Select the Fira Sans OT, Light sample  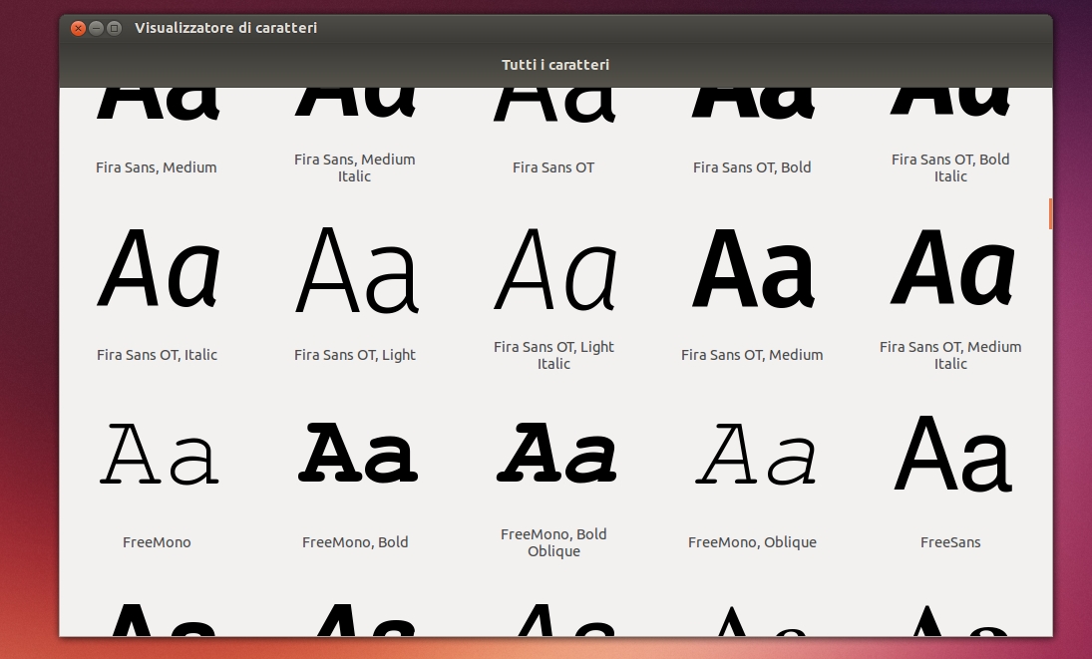[x=357, y=270]
